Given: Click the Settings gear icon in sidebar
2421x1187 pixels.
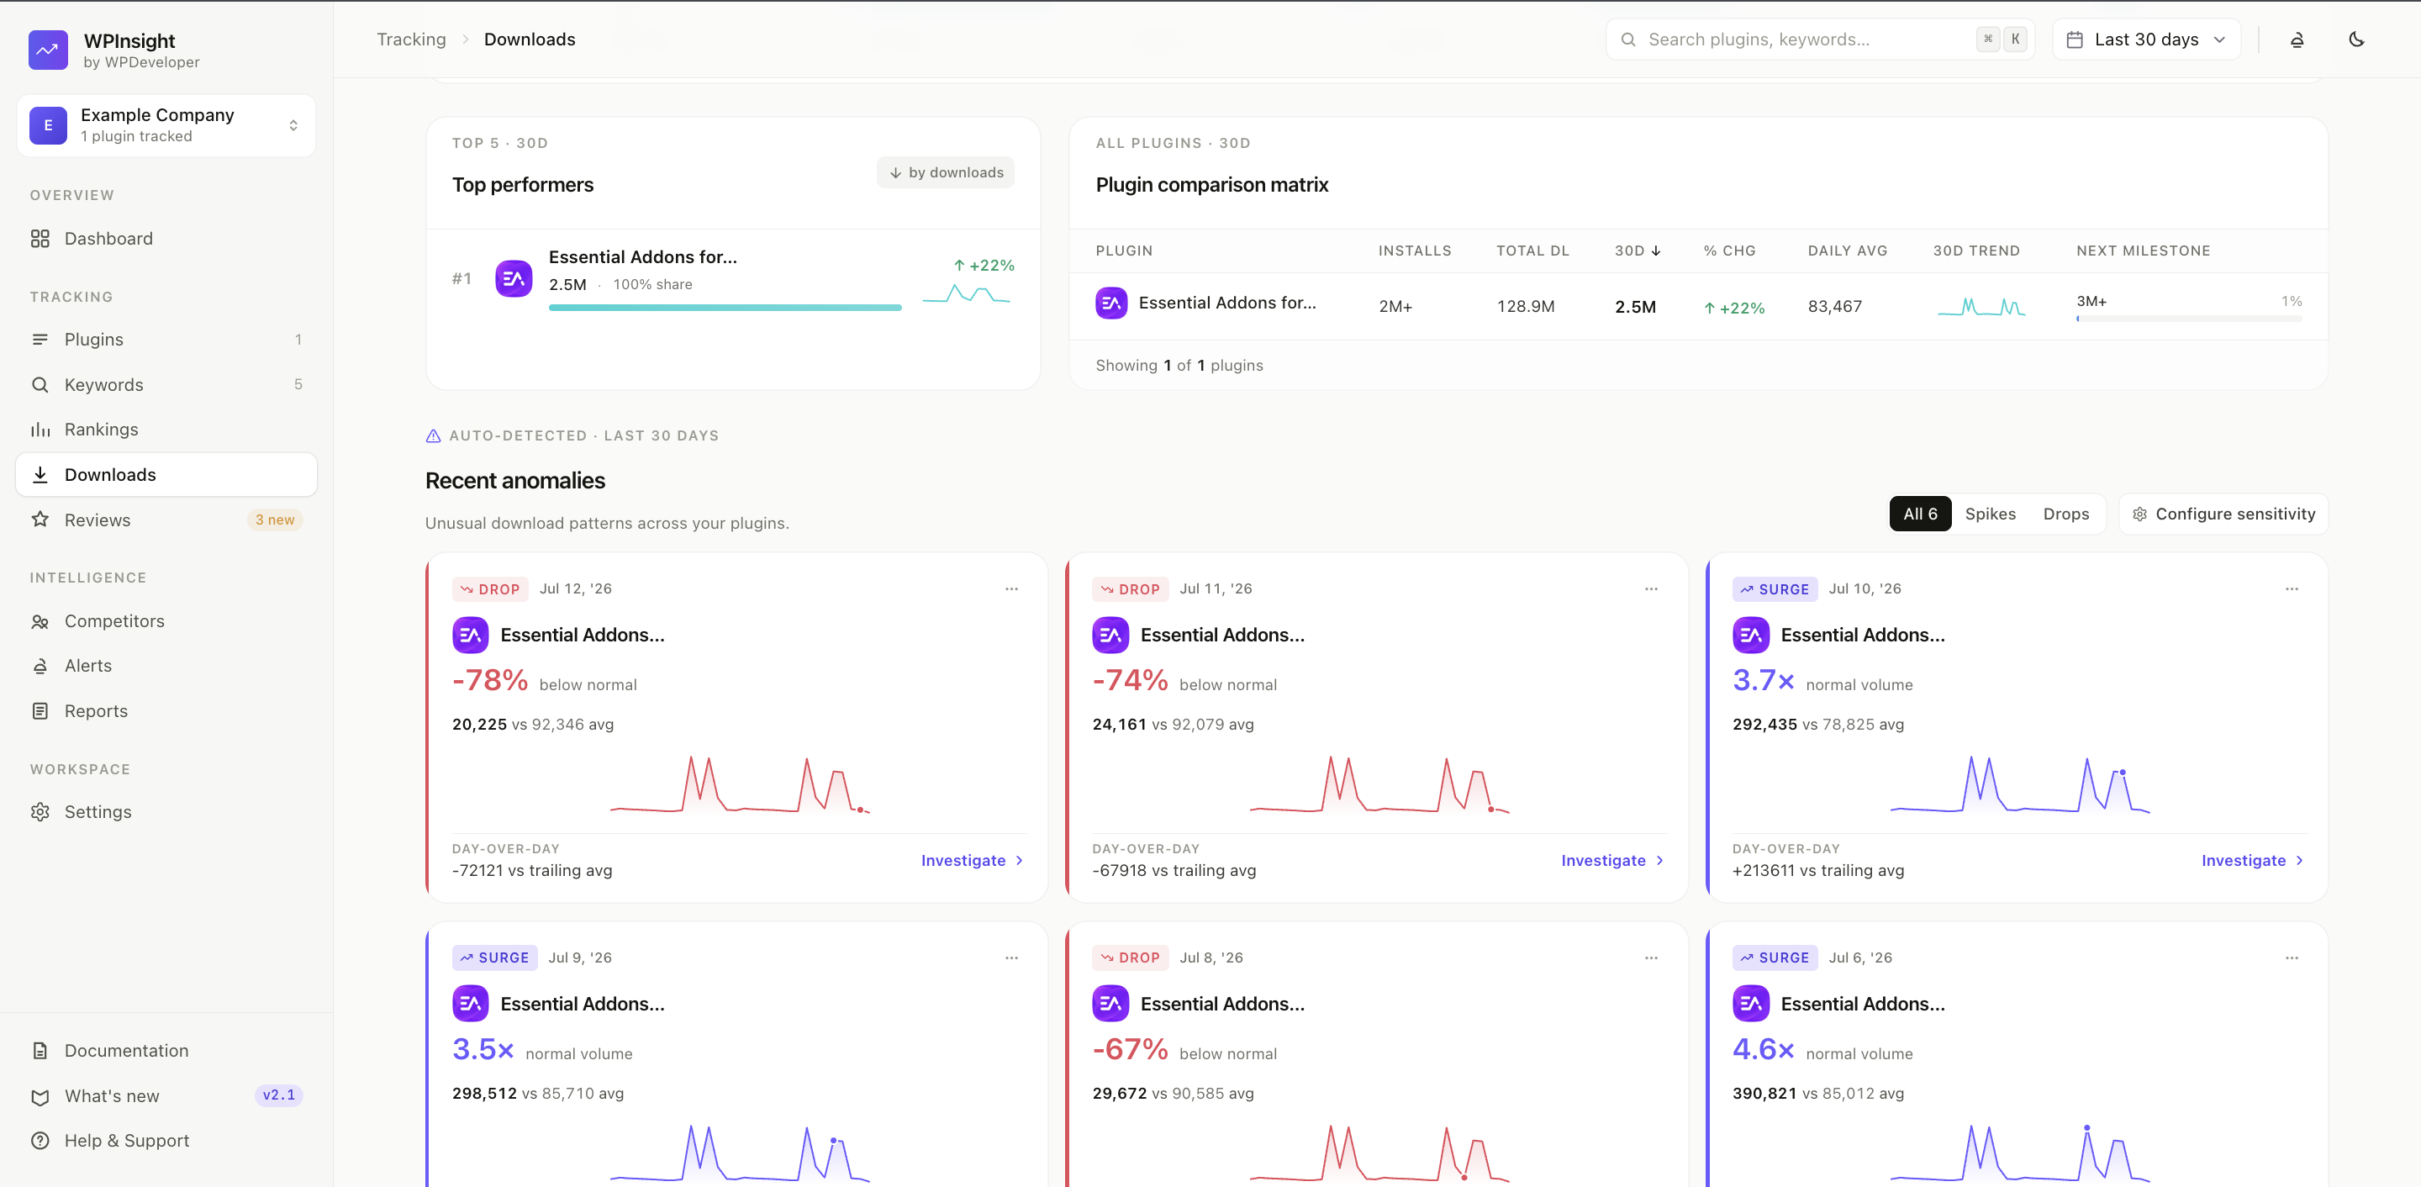Looking at the screenshot, I should click(x=40, y=812).
